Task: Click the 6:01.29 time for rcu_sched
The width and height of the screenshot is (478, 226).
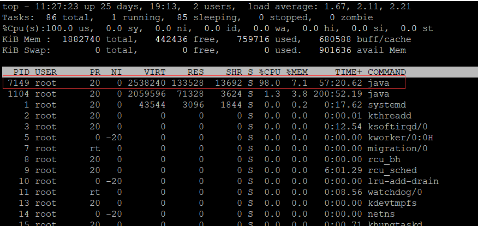Action: (343, 170)
